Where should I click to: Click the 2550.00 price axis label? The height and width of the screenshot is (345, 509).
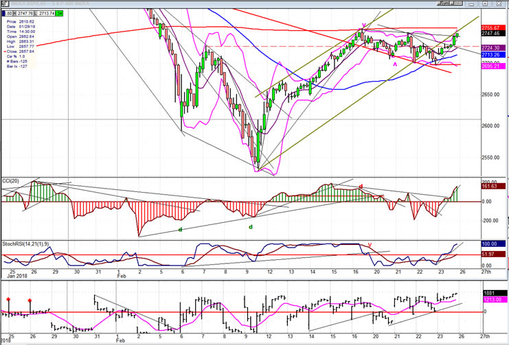(490, 158)
